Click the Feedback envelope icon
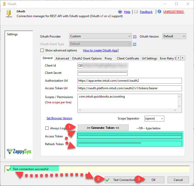The image size is (194, 186). tap(136, 12)
